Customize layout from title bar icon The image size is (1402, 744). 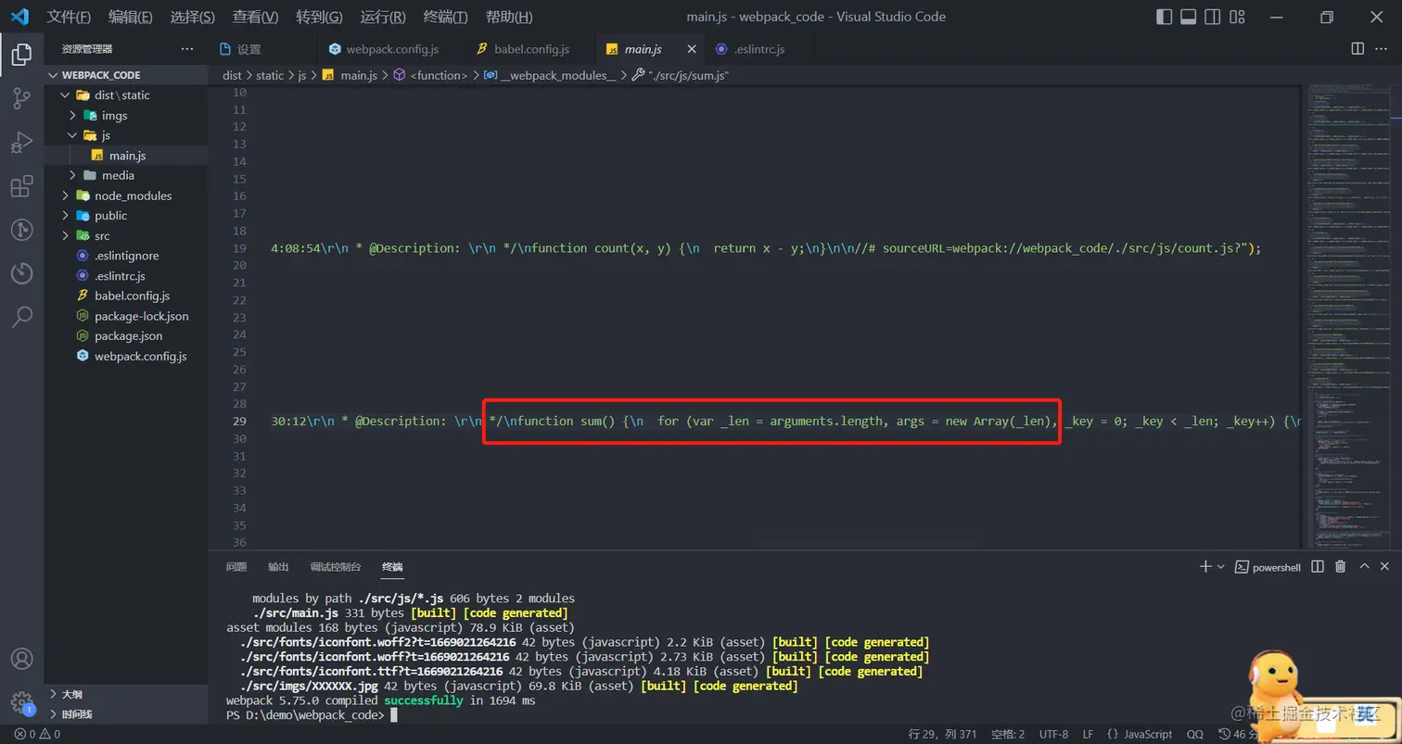click(1235, 17)
